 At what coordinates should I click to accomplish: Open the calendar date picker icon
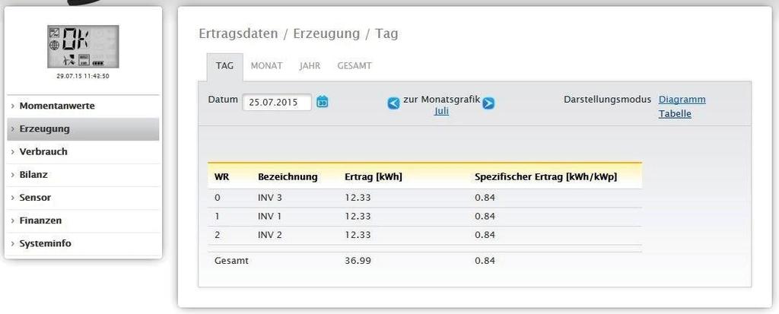click(x=322, y=102)
